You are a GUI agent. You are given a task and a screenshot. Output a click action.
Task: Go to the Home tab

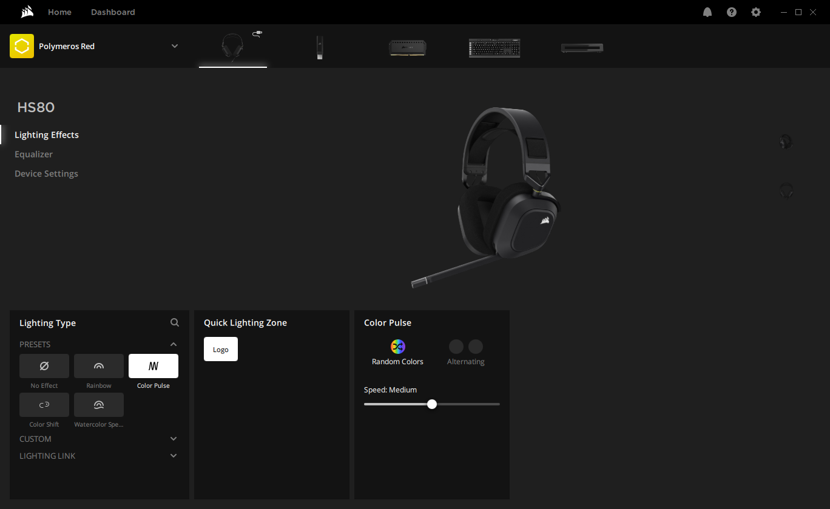point(59,12)
